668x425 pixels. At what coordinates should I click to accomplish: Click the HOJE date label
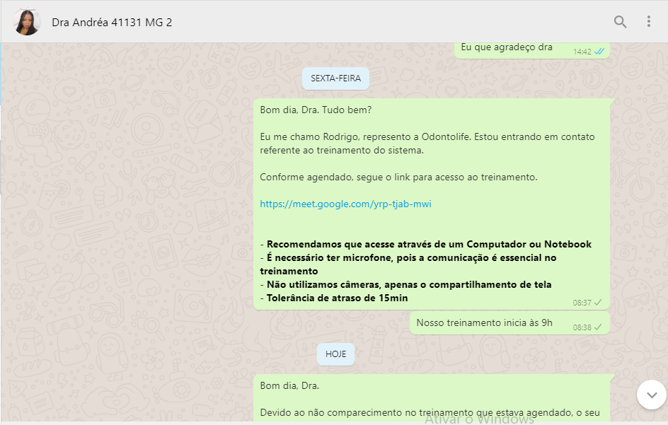coord(335,354)
